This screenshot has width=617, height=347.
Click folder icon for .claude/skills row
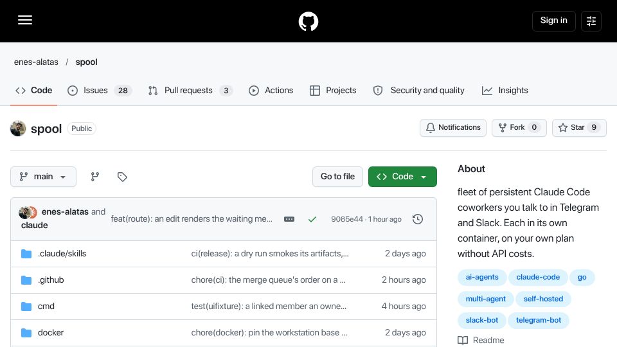pyautogui.click(x=26, y=254)
